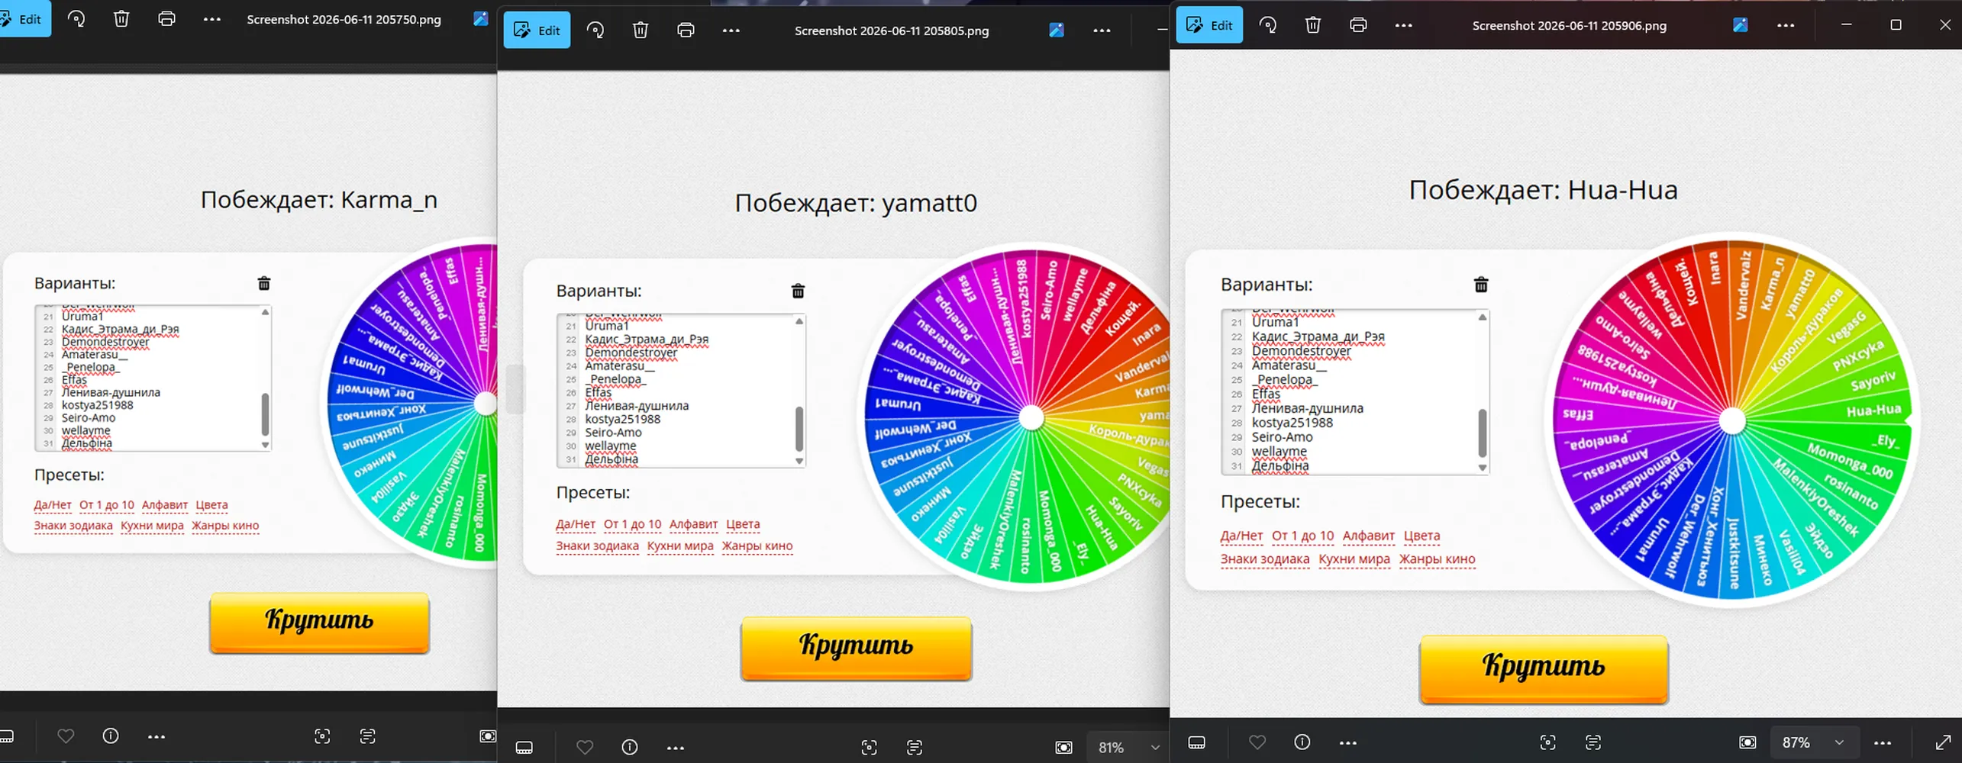1962x763 pixels.
Task: Delete the photo in the 205805.png window
Action: coord(641,31)
